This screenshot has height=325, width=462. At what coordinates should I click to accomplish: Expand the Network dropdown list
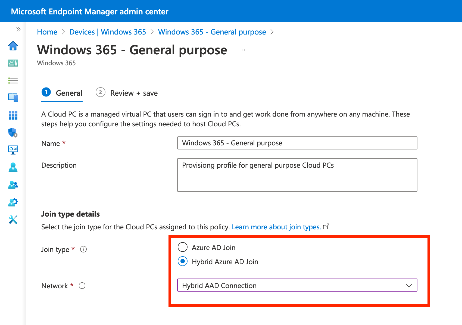297,285
